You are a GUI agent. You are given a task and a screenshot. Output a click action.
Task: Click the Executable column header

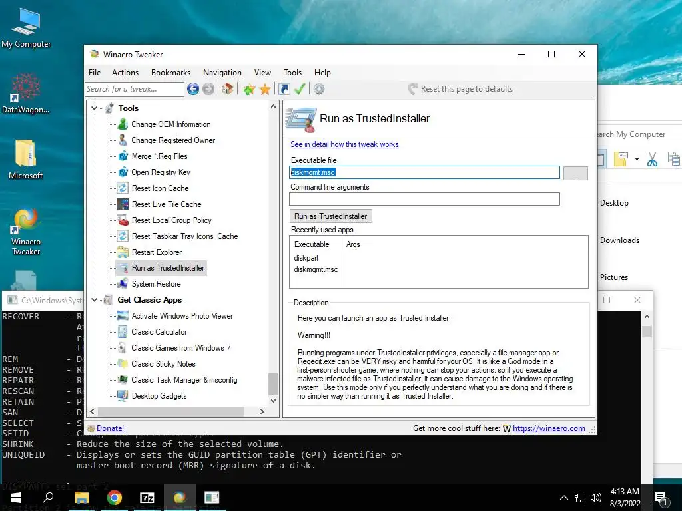pyautogui.click(x=312, y=244)
